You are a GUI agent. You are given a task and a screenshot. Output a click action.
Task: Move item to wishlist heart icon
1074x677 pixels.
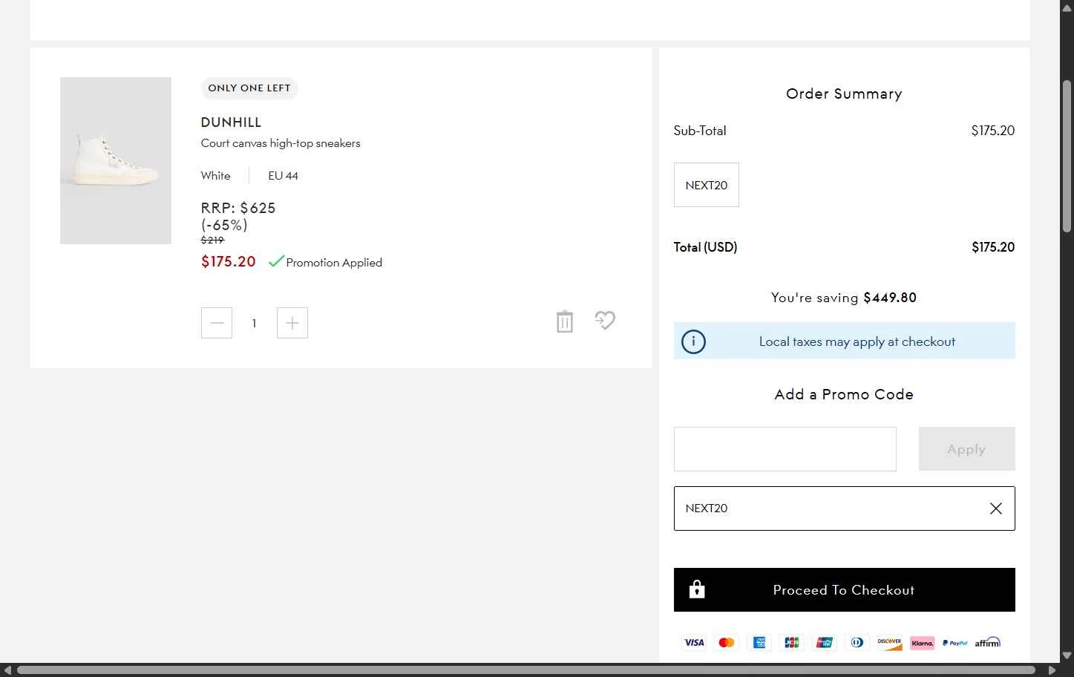pos(605,321)
